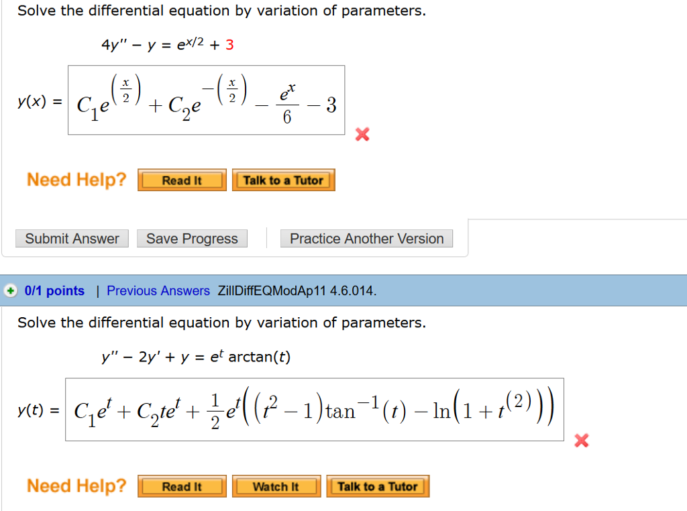
Task: Select the y(t) answer input box
Action: coord(315,409)
